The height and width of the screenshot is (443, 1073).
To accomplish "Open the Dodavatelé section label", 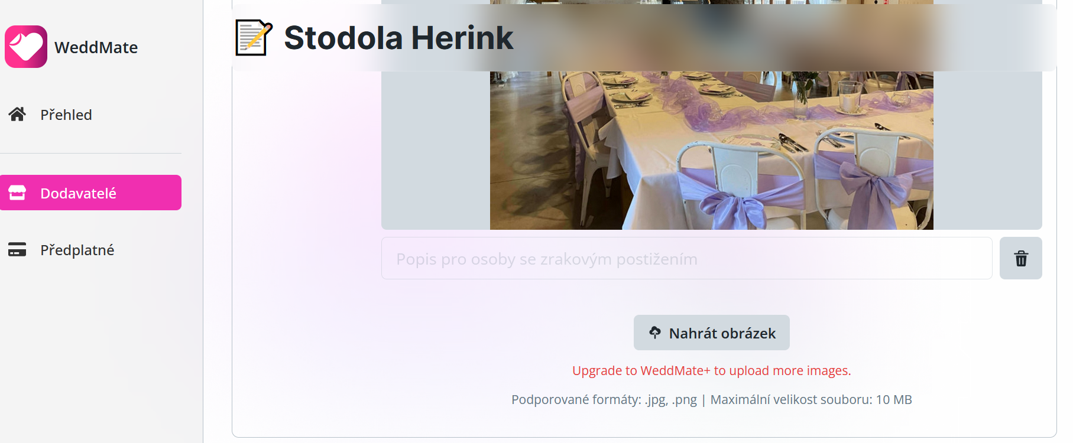I will tap(78, 193).
